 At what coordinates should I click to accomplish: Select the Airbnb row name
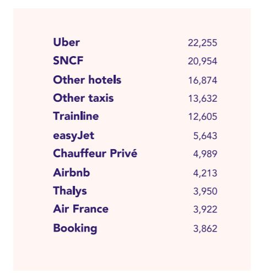point(72,173)
